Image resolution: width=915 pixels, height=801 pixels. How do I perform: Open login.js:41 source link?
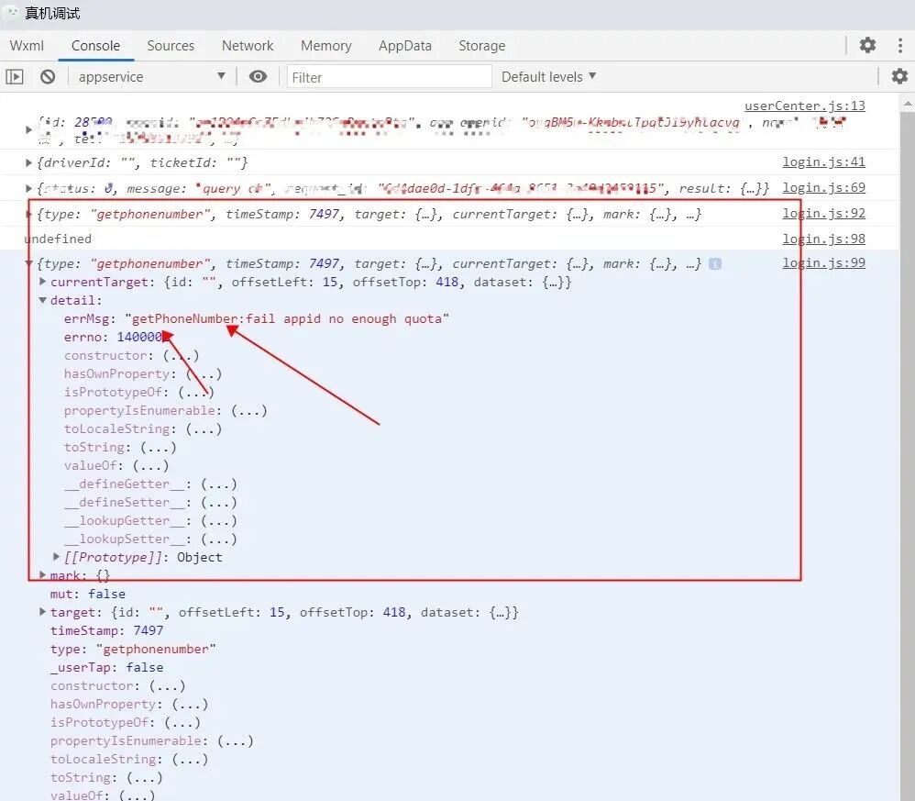point(823,161)
